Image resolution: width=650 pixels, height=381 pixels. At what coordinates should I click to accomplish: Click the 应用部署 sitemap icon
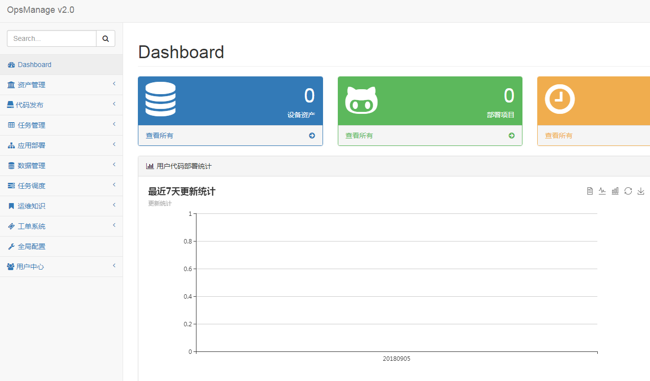coord(11,146)
